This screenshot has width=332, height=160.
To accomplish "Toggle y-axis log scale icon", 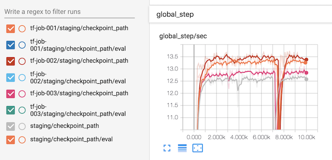I will click(182, 148).
